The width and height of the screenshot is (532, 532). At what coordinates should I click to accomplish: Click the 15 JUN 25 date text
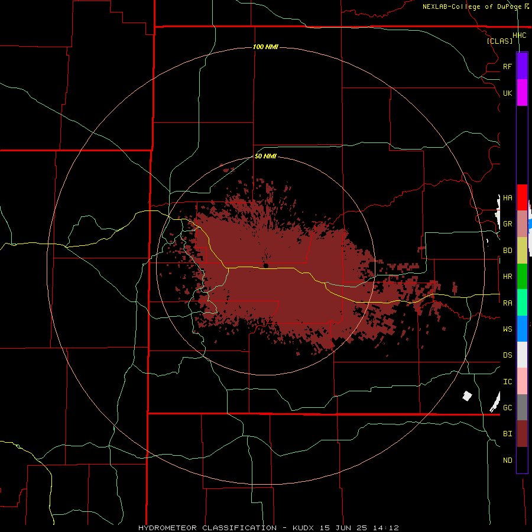[x=342, y=528]
